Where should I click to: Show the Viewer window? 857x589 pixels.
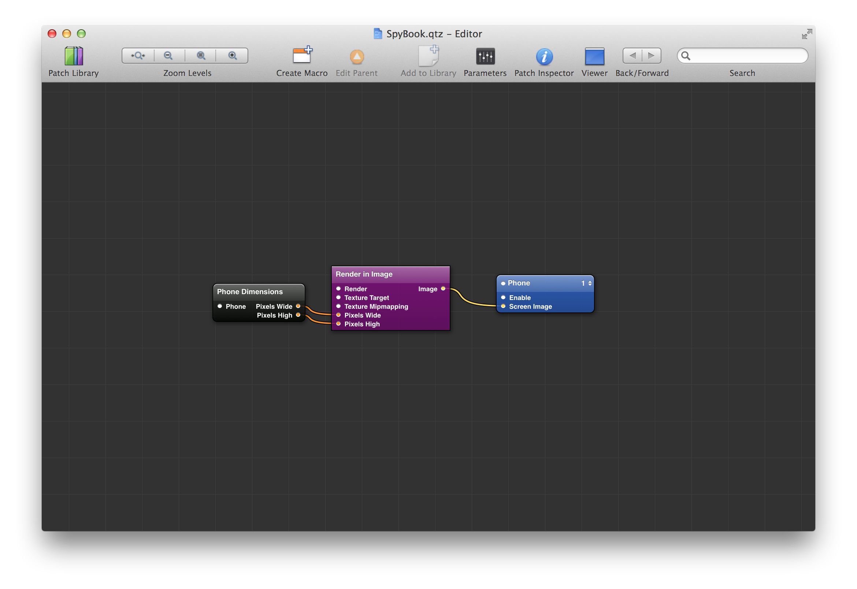[x=595, y=56]
